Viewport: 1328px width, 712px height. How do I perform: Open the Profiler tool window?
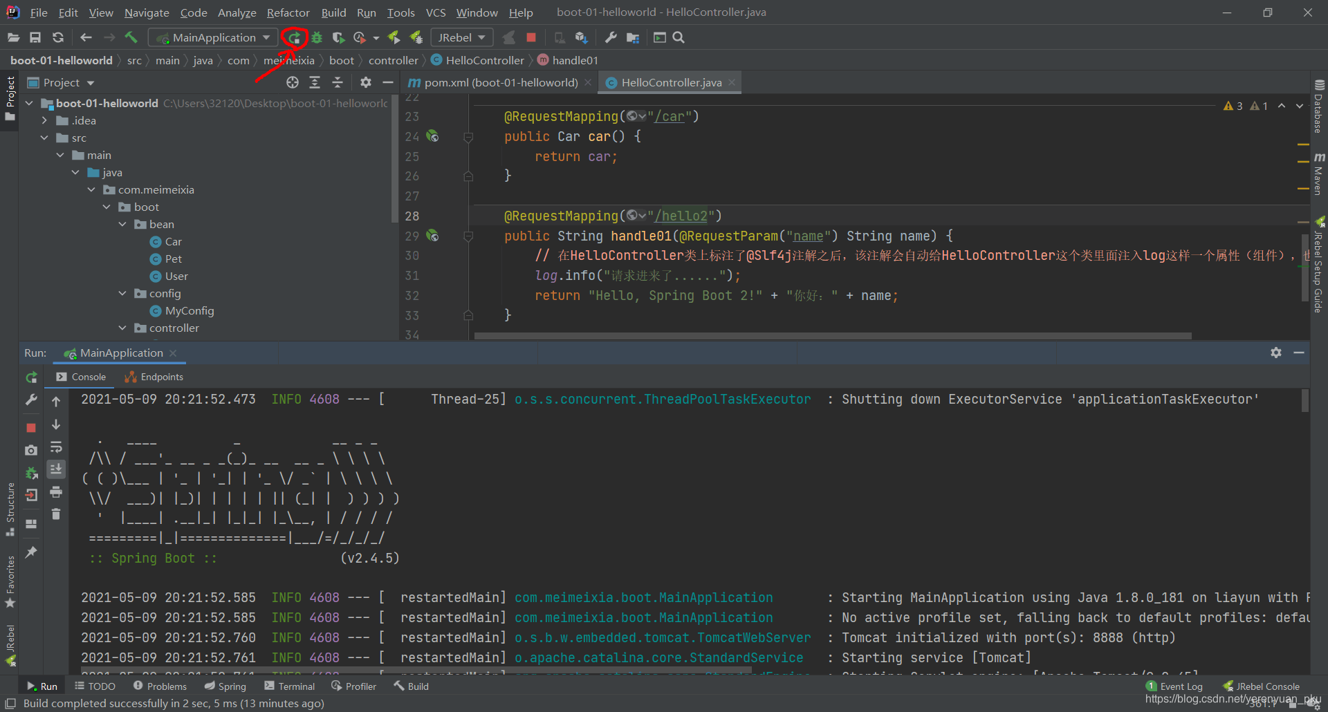[x=354, y=686]
